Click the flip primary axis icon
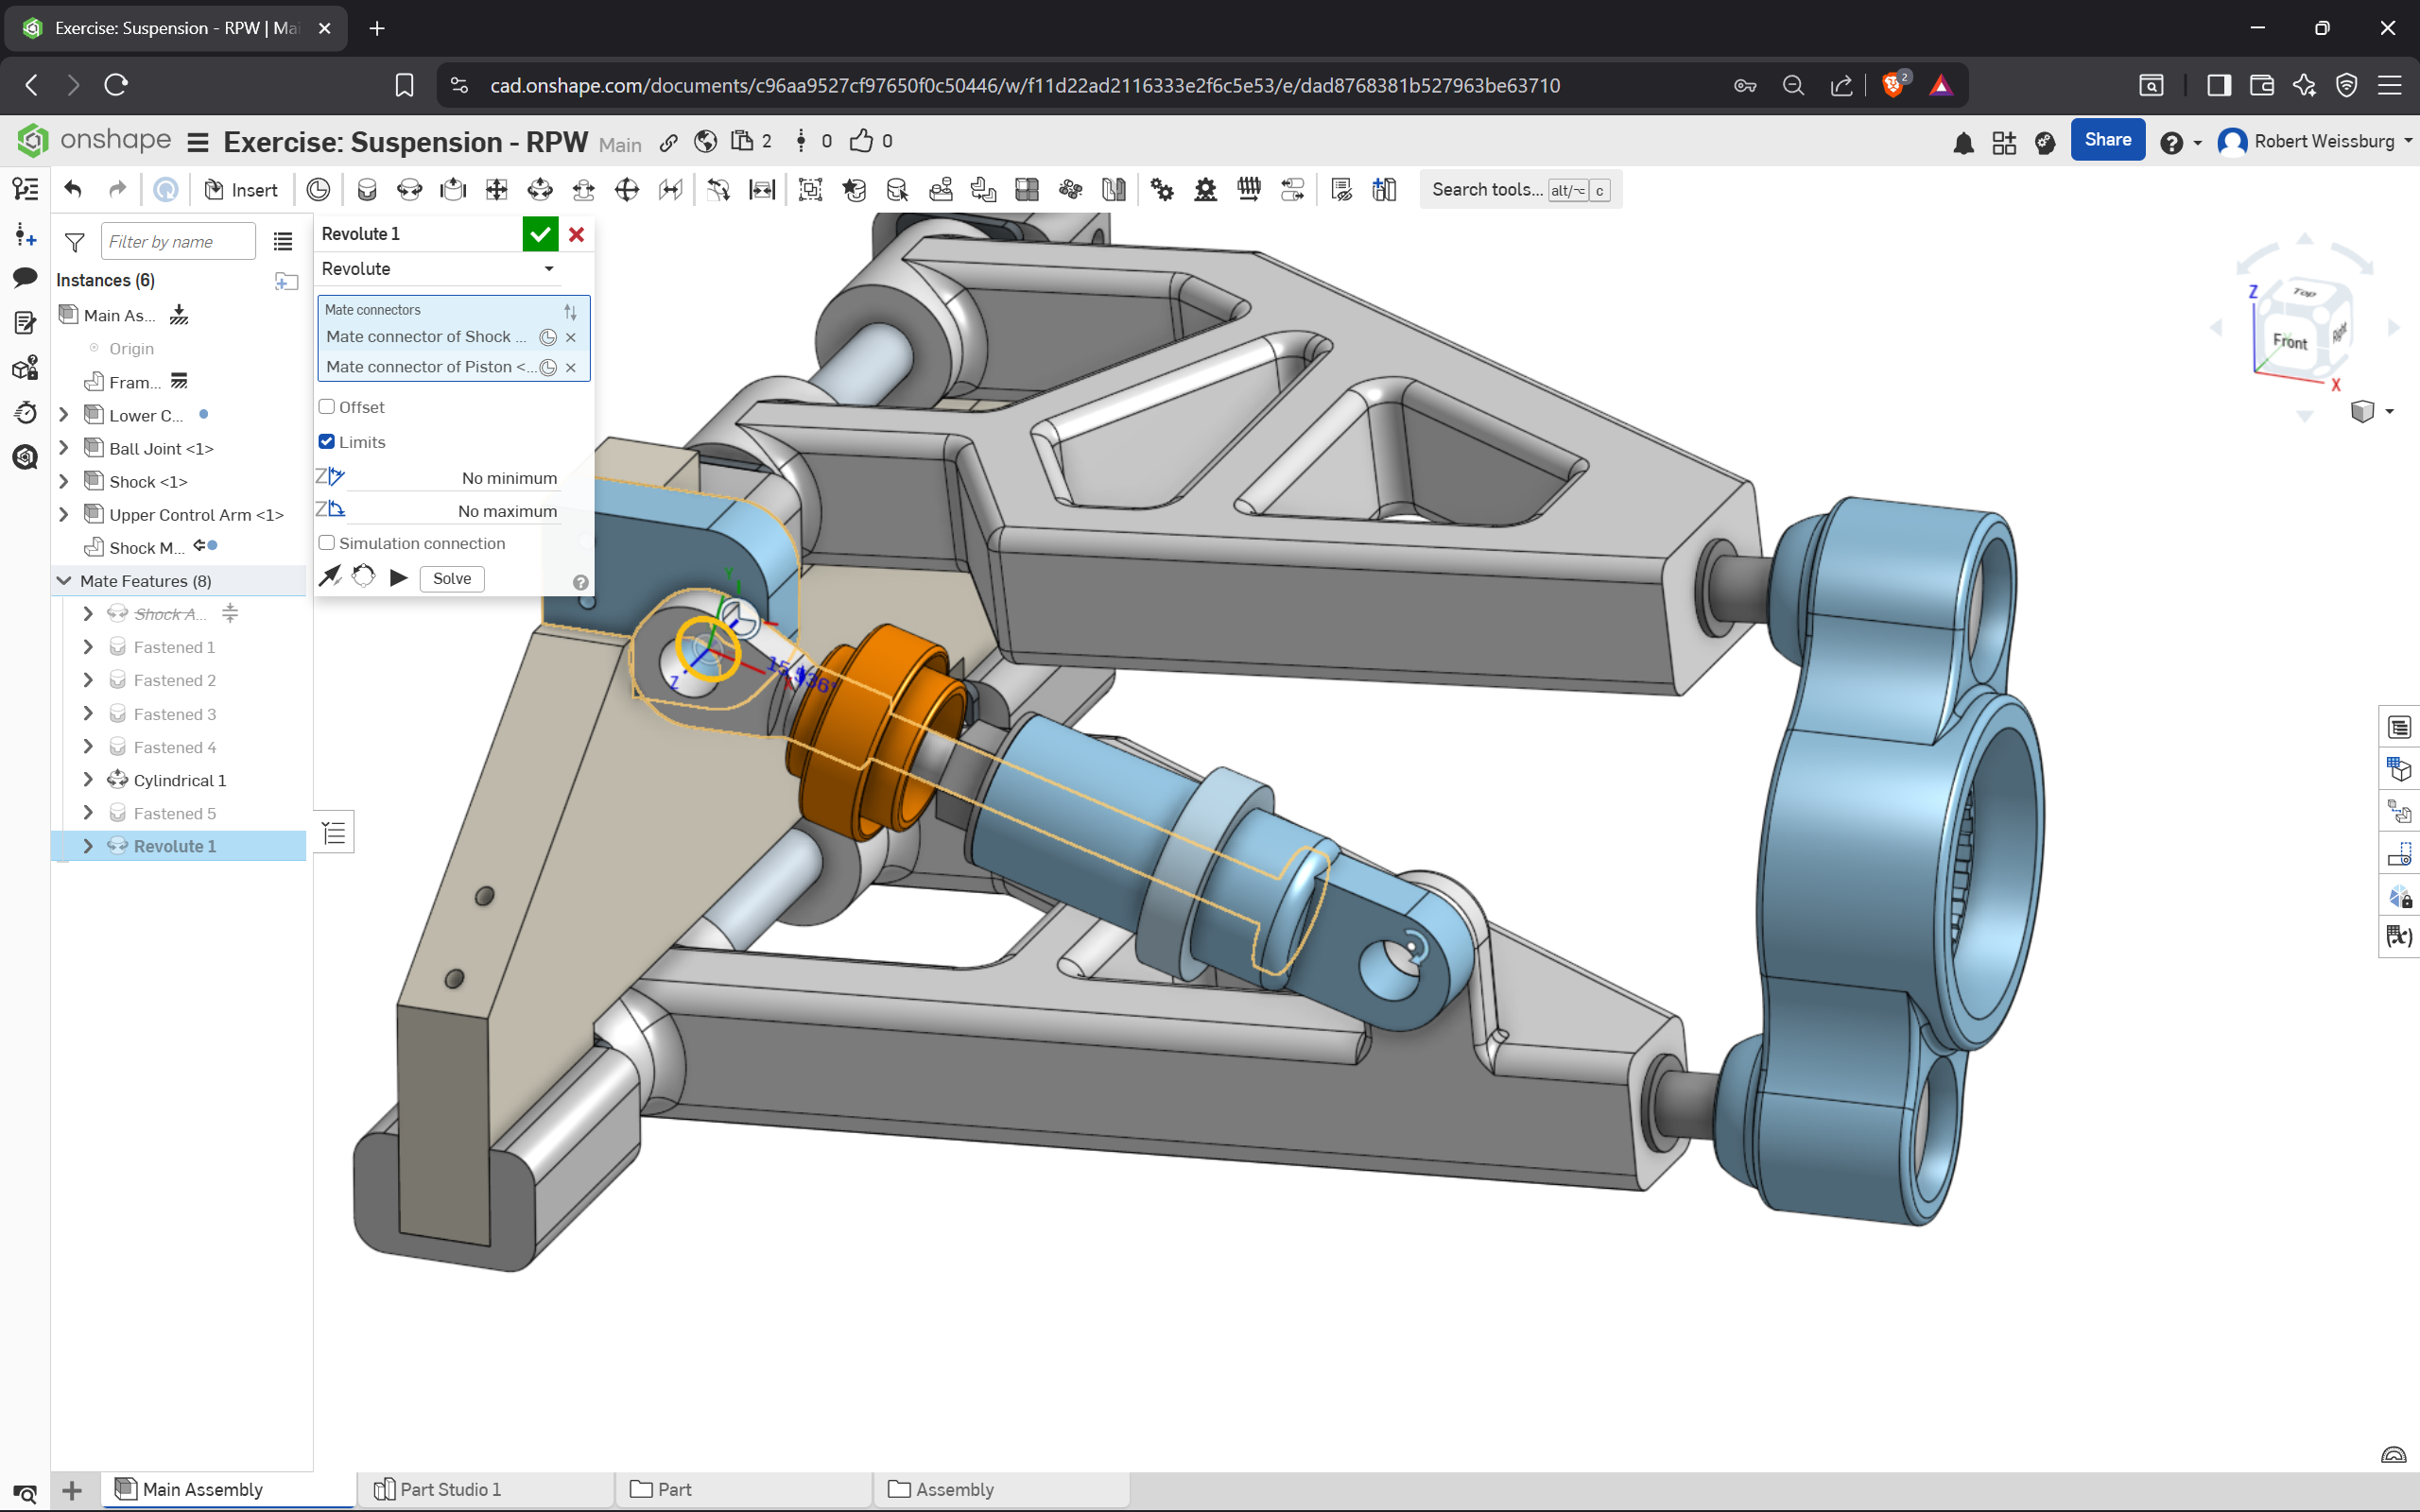The height and width of the screenshot is (1512, 2420). point(330,578)
